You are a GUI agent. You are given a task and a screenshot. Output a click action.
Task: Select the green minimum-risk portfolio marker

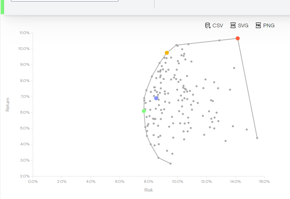point(144,111)
